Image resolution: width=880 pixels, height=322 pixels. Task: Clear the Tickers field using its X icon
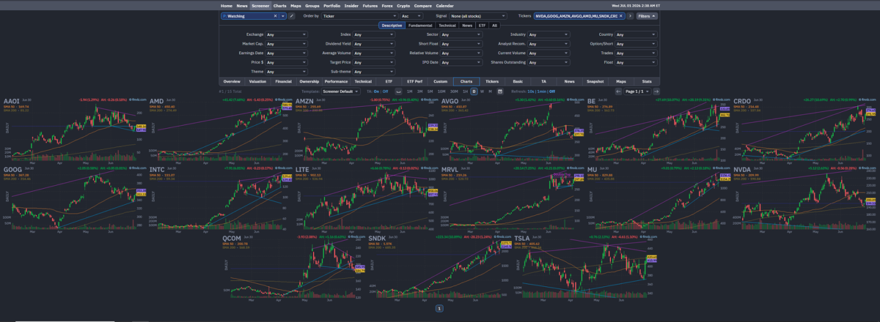620,15
